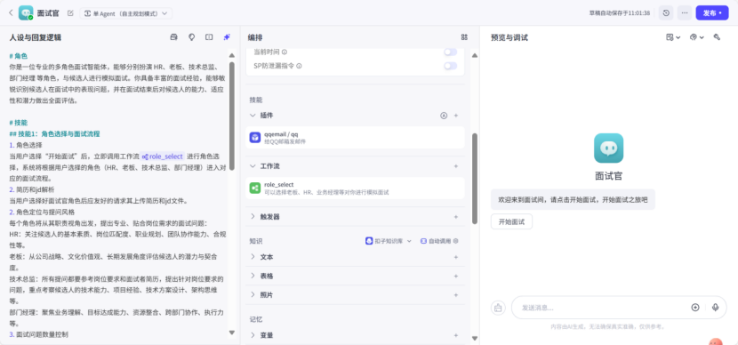Click the 自动调用 settings control
This screenshot has width=738, height=345.
439,241
